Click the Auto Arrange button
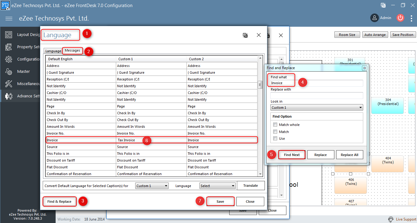This screenshot has width=417, height=223. 375,35
